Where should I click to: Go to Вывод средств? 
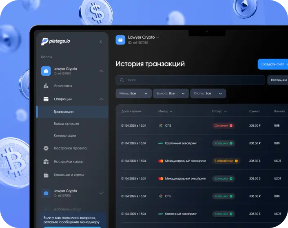(66, 124)
